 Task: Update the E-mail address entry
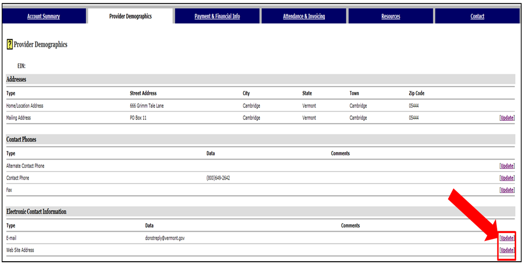[x=507, y=238]
